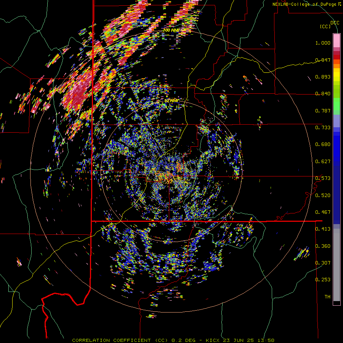
Task: Click the 100 NMI range ring label
Action: [171, 30]
